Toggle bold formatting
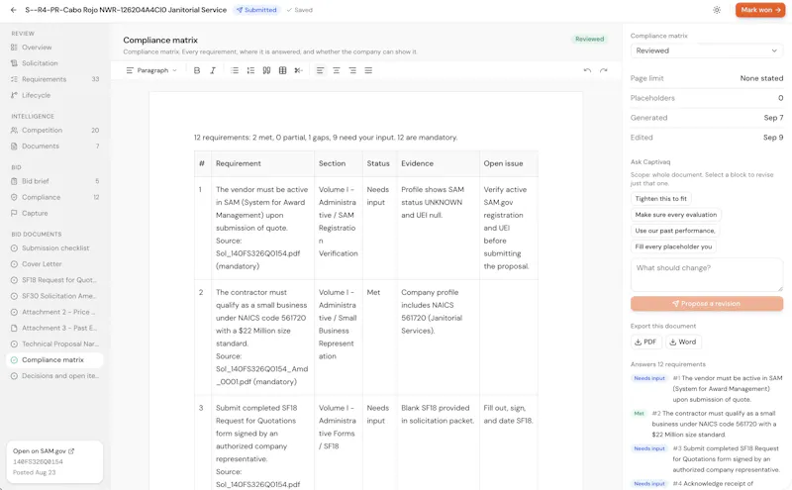Screen dimensions: 792x490 (197, 70)
